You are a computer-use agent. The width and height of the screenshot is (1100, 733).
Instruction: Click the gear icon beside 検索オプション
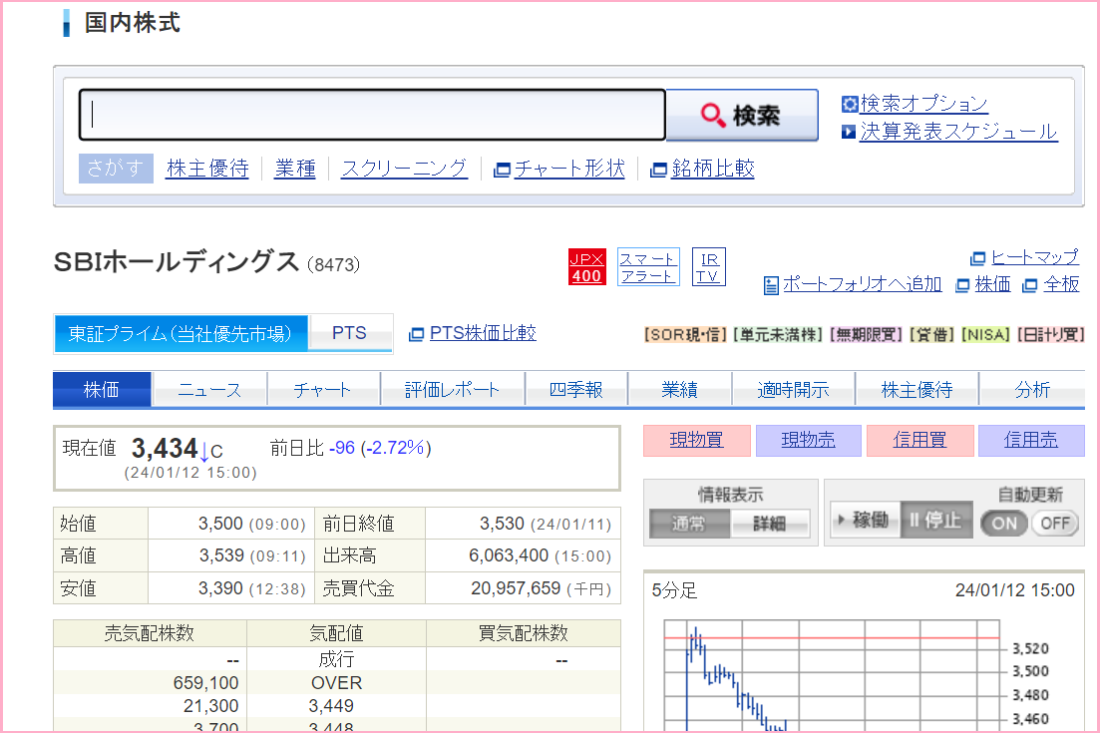(x=850, y=104)
